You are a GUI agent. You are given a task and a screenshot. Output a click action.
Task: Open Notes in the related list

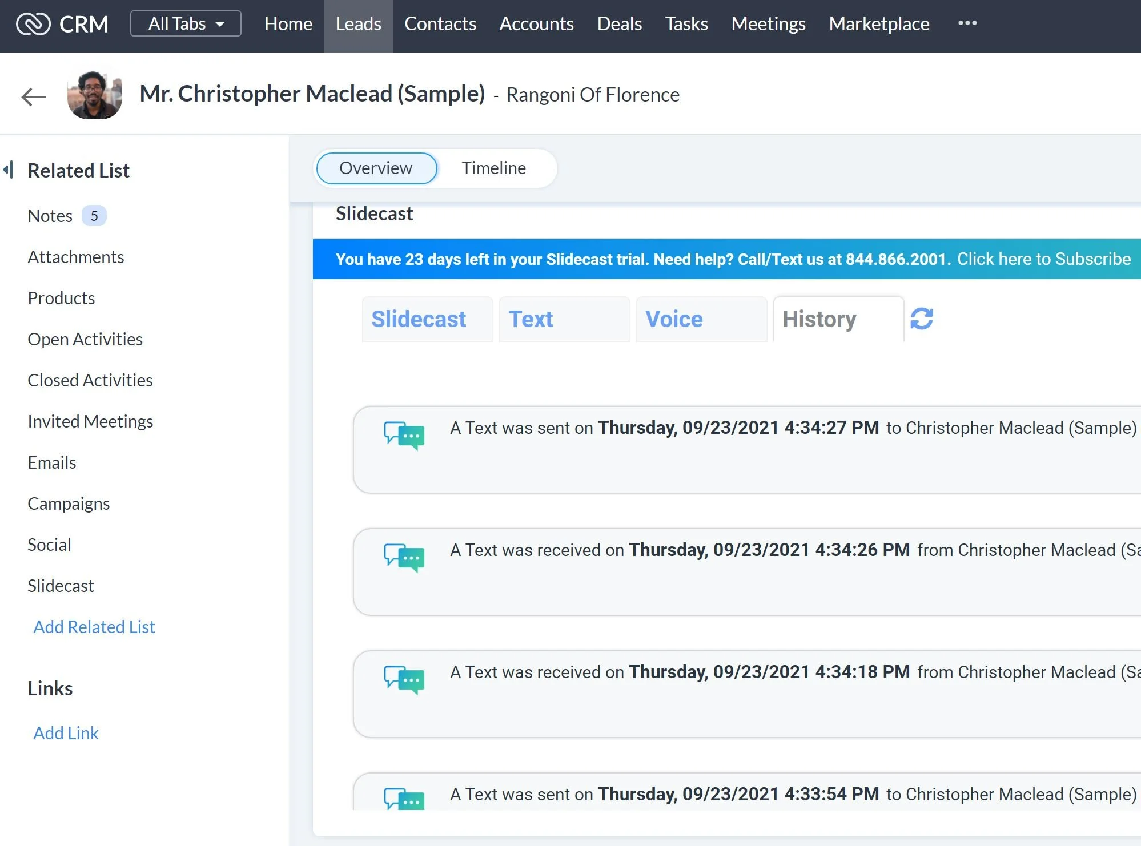[x=50, y=216]
